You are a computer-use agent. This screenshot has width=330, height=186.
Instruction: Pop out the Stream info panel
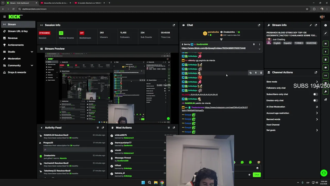click(x=316, y=25)
